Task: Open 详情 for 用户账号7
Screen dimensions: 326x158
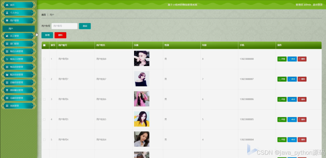Action: tap(282, 79)
